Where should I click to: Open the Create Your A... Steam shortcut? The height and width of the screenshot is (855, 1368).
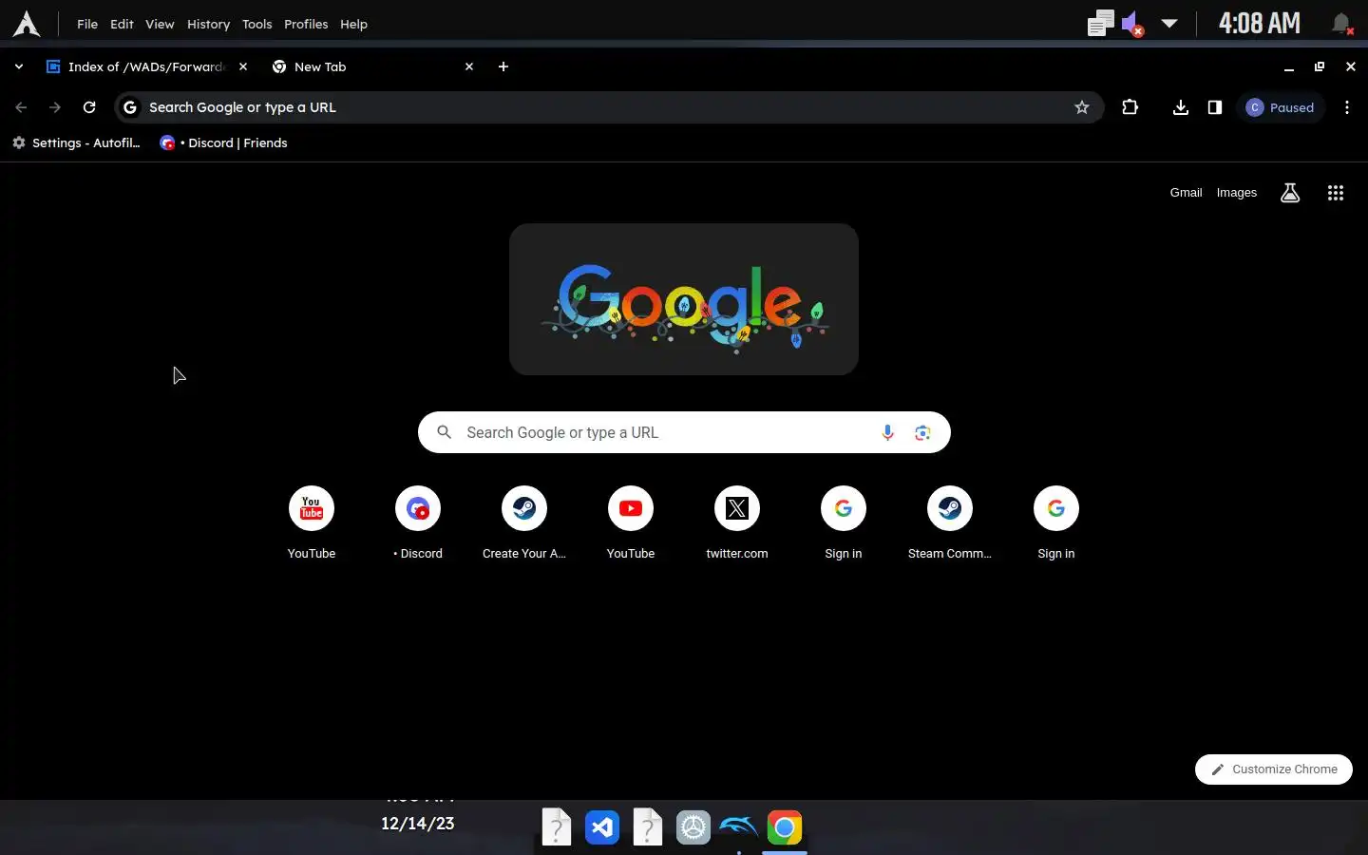524,523
